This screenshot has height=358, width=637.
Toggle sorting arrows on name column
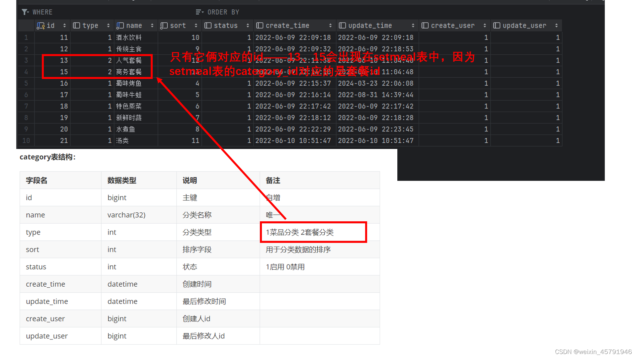(x=152, y=26)
